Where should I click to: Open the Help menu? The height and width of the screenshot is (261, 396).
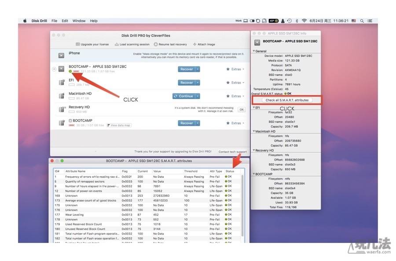click(x=94, y=21)
